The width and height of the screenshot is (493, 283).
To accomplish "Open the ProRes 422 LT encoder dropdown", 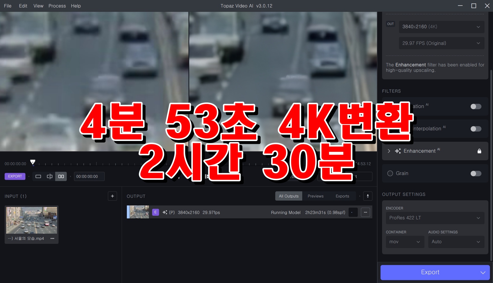I will [x=435, y=218].
